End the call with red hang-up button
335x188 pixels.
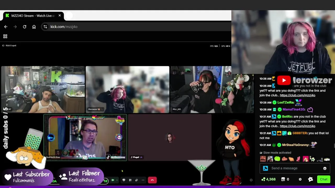(152, 180)
